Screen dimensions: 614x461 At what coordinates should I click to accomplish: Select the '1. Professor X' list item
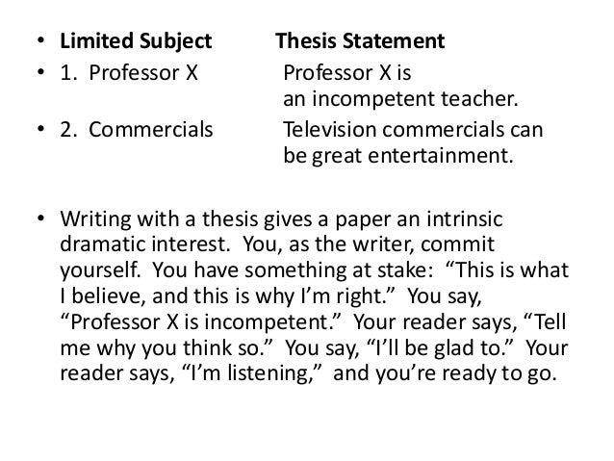(x=129, y=73)
